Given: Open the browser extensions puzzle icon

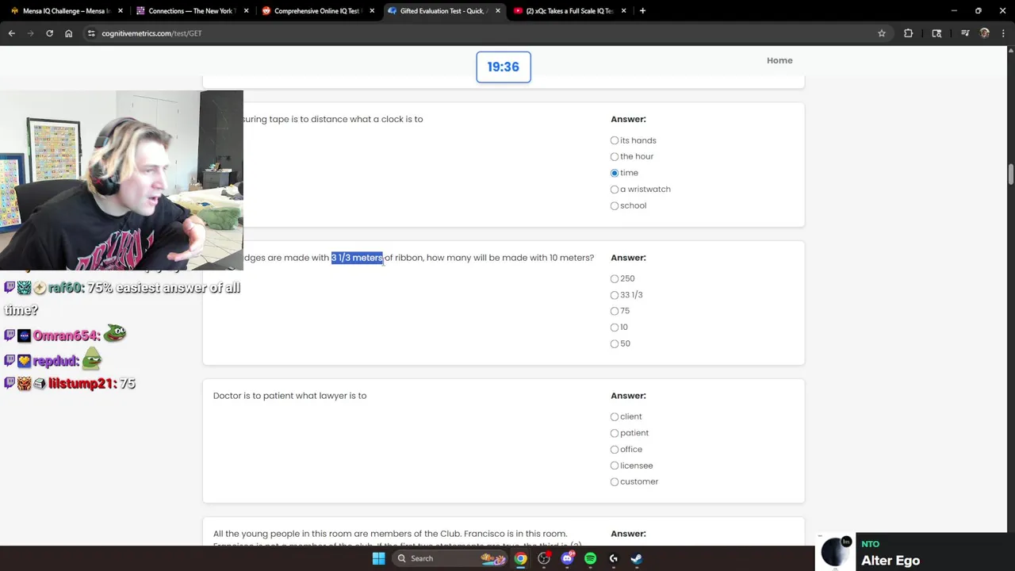Looking at the screenshot, I should (908, 33).
